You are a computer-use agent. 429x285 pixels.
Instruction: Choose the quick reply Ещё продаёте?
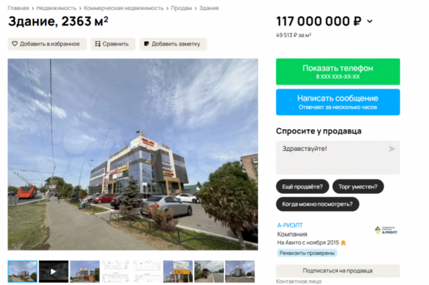(x=302, y=186)
